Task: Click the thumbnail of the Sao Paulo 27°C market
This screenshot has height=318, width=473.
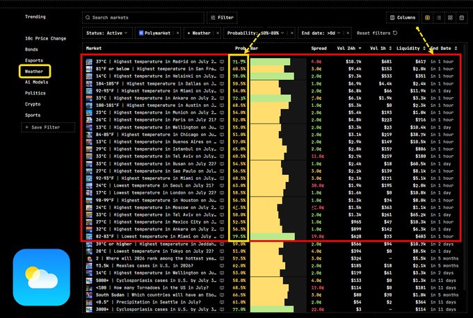Action: point(89,171)
